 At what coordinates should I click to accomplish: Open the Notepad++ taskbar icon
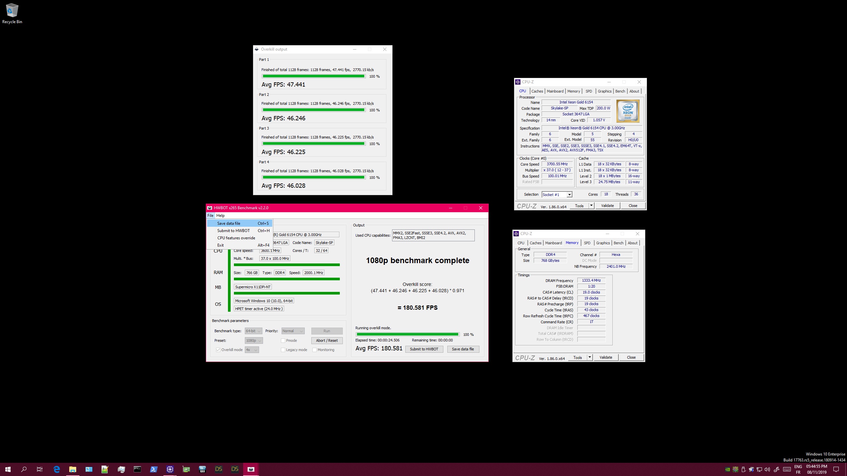105,469
